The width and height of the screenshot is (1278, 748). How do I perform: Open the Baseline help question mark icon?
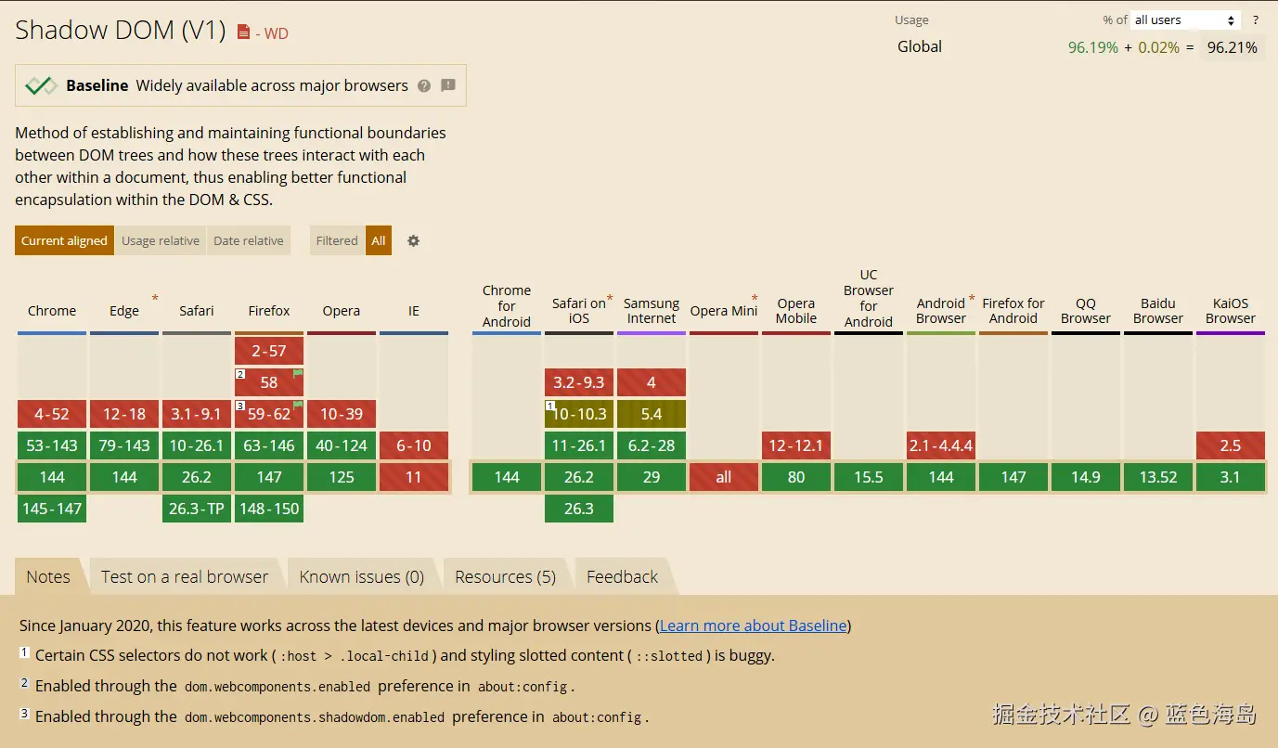coord(424,85)
